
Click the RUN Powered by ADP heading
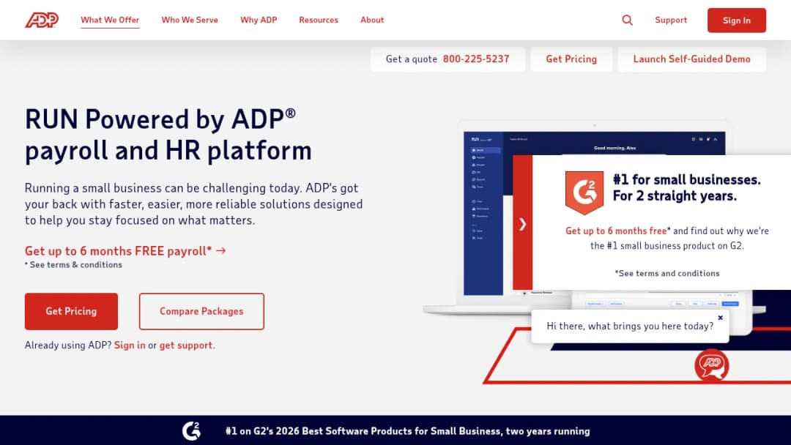tap(168, 135)
